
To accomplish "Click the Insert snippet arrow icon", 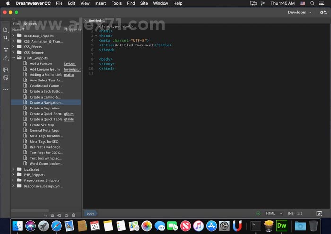I will (45, 215).
